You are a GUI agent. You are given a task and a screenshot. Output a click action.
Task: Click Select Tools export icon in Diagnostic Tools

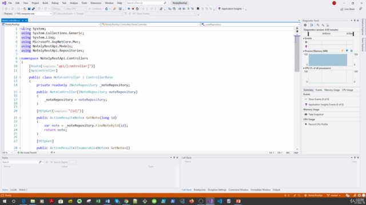click(311, 25)
